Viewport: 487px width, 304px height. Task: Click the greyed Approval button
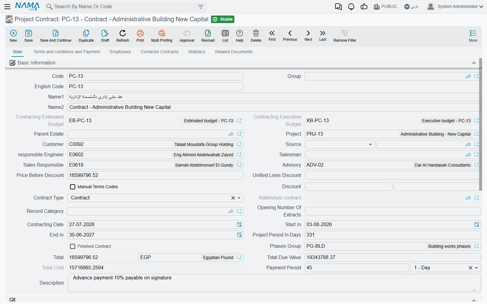[187, 36]
